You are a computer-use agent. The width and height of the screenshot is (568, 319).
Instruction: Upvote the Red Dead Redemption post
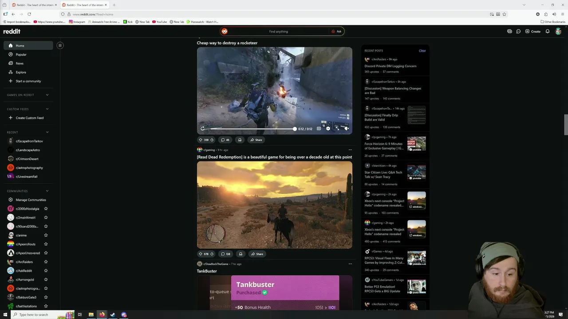tap(200, 254)
